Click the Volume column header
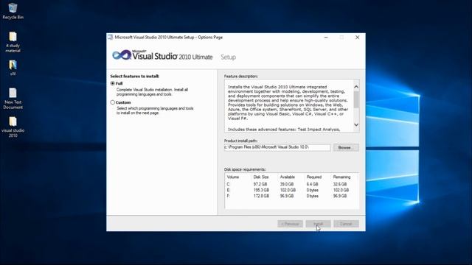 coord(233,177)
